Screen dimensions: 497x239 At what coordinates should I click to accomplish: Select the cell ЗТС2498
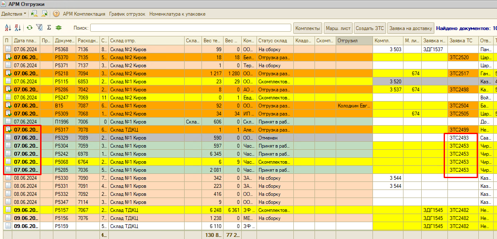coord(464,89)
